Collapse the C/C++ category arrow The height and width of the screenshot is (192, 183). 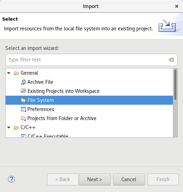coord(9,127)
